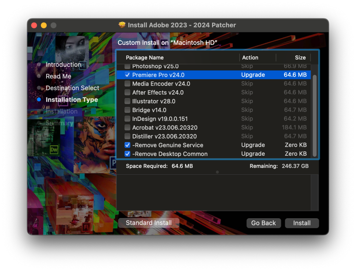Check the Media Encoder v24.0 box
Image resolution: width=356 pixels, height=271 pixels.
click(127, 84)
